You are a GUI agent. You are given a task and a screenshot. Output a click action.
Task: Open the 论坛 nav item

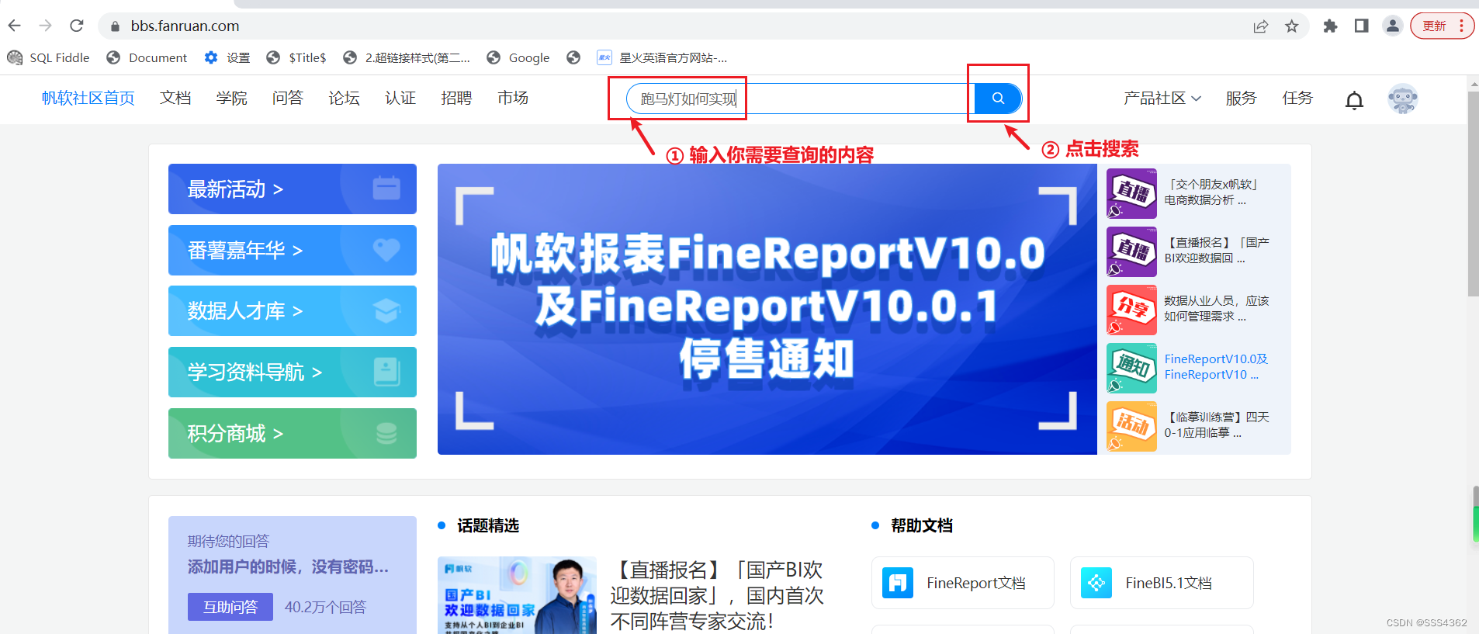click(344, 98)
